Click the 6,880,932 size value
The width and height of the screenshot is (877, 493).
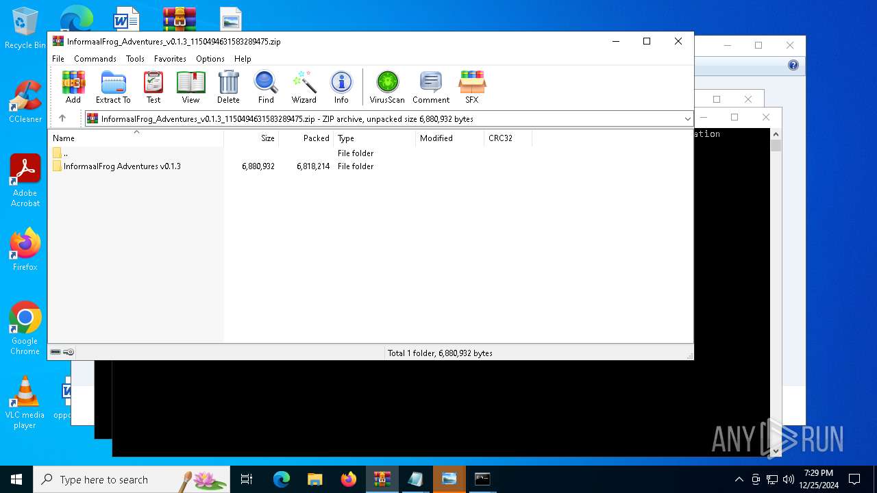coord(258,166)
